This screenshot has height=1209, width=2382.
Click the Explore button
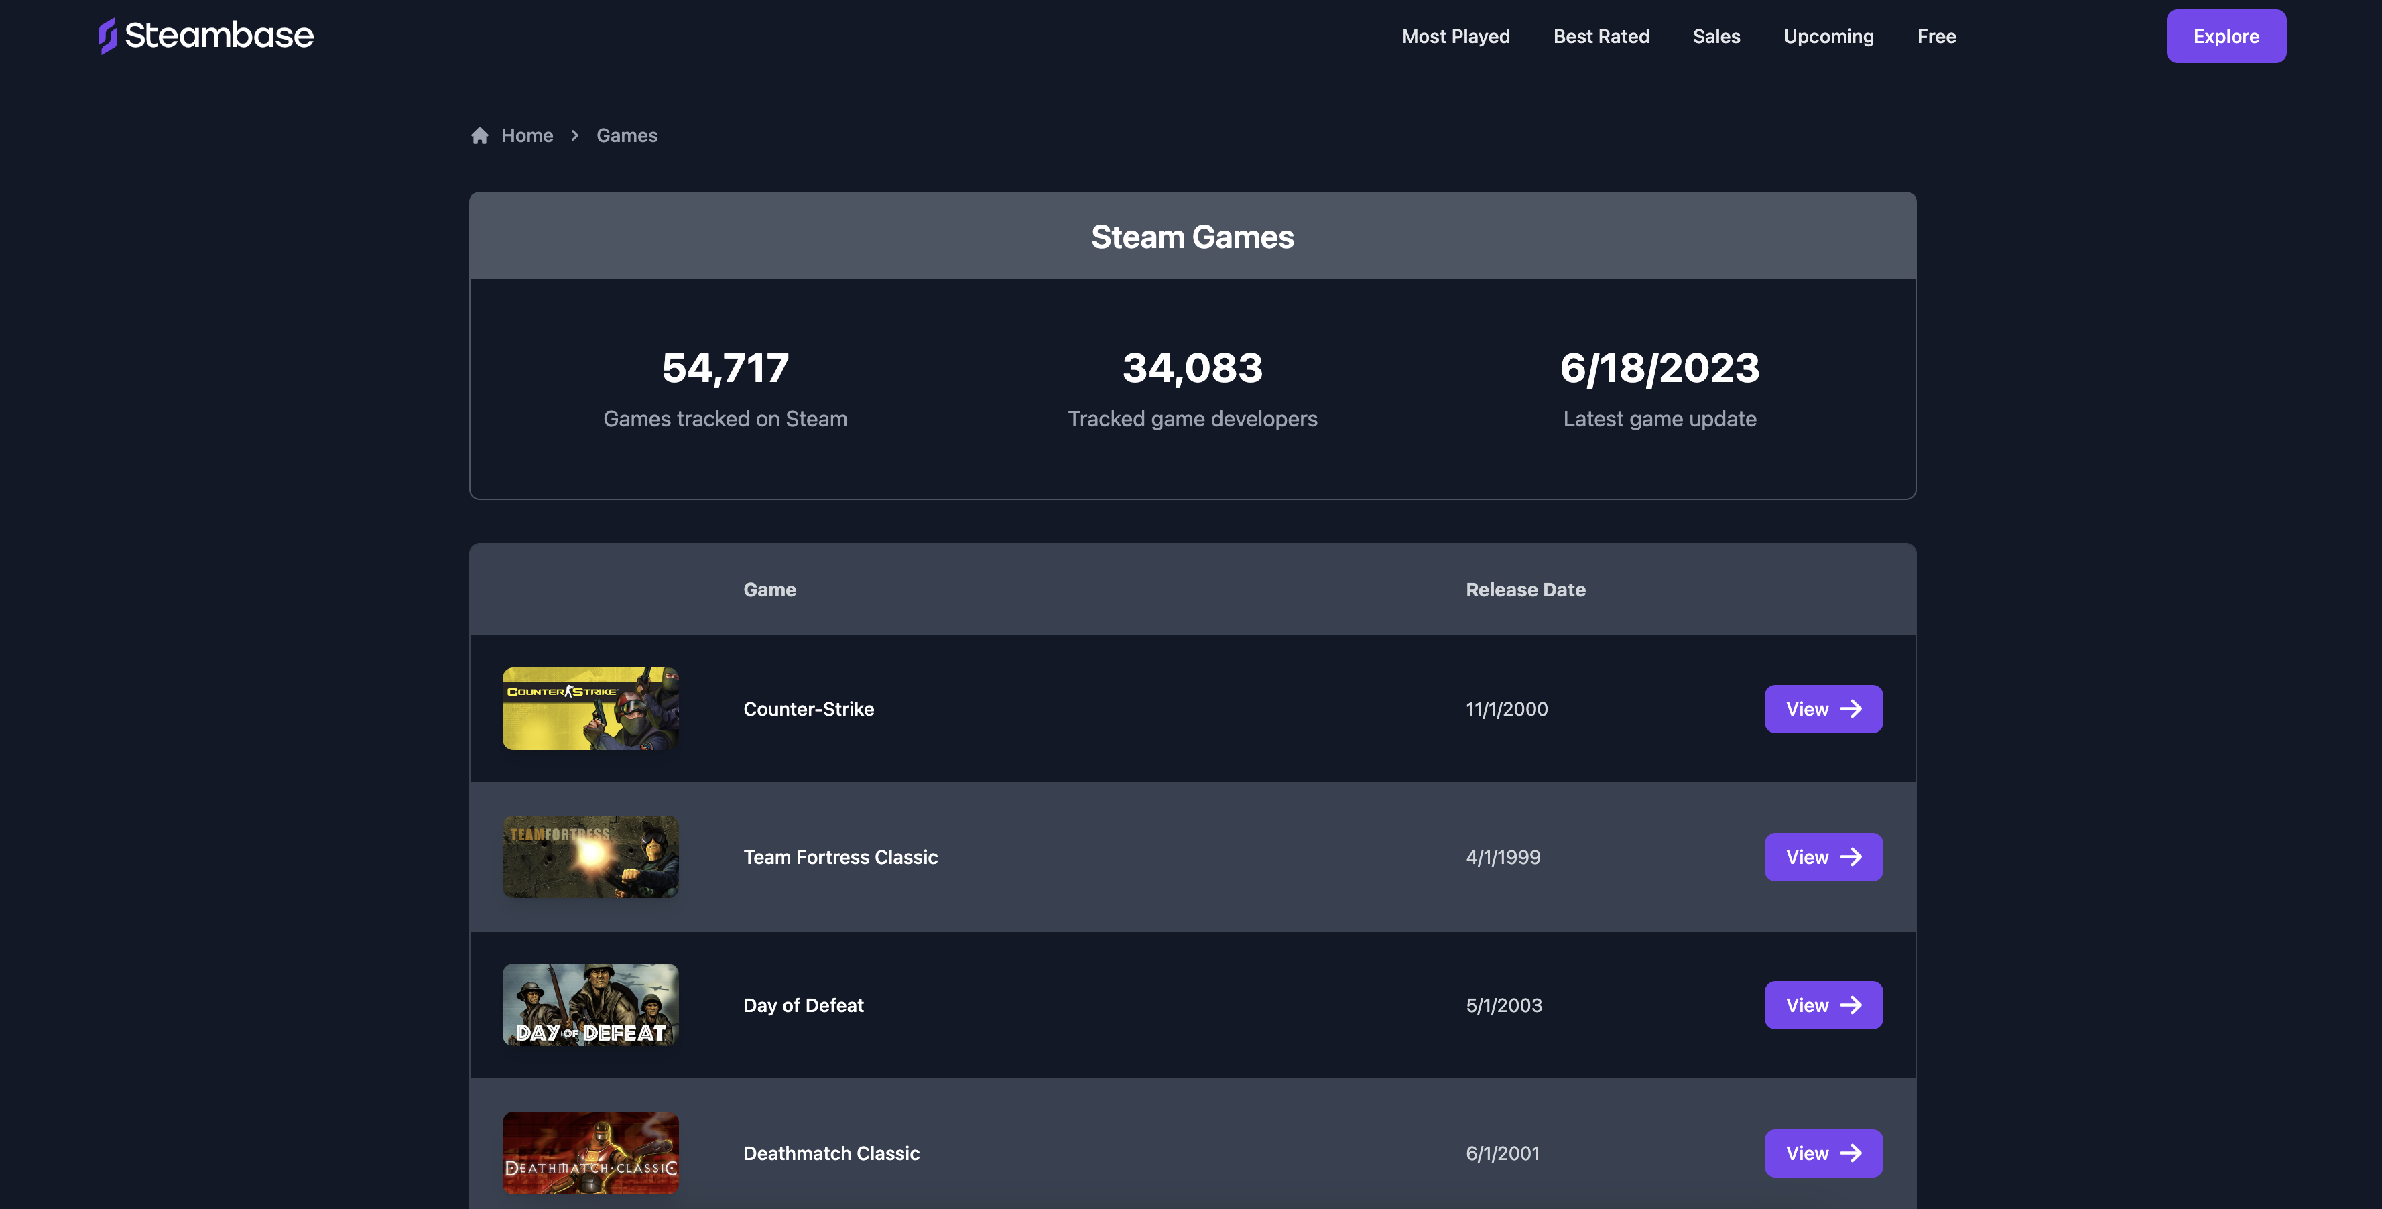click(2226, 36)
